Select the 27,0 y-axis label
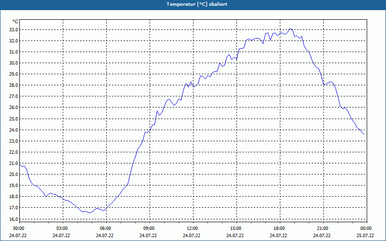The image size is (386, 241). coord(14,96)
